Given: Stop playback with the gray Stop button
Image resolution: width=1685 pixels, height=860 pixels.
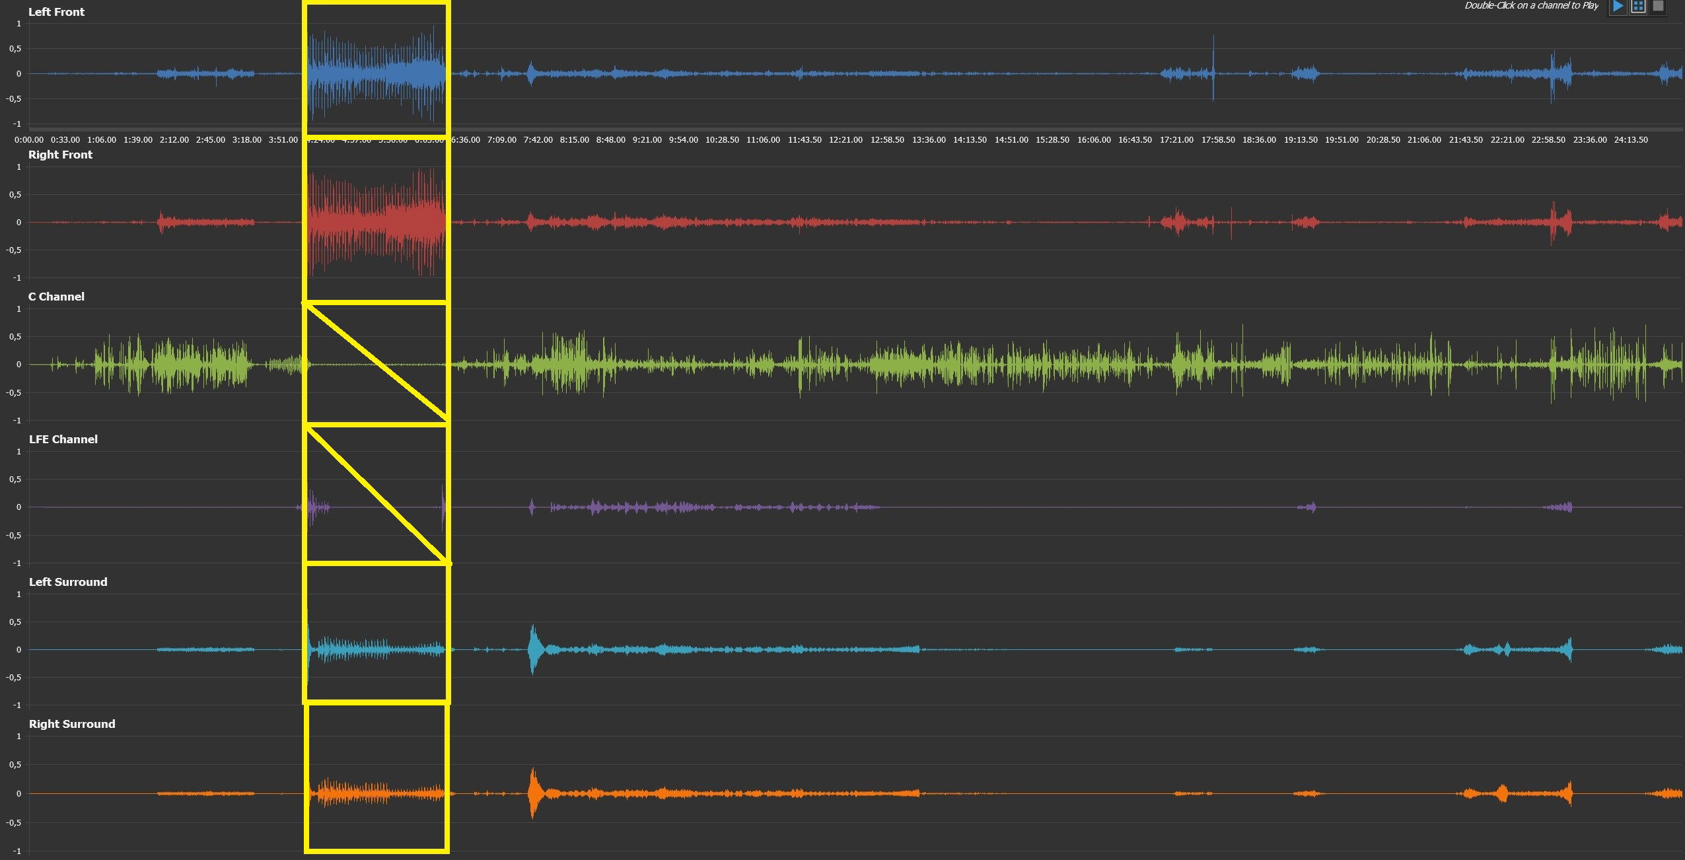Looking at the screenshot, I should tap(1658, 7).
